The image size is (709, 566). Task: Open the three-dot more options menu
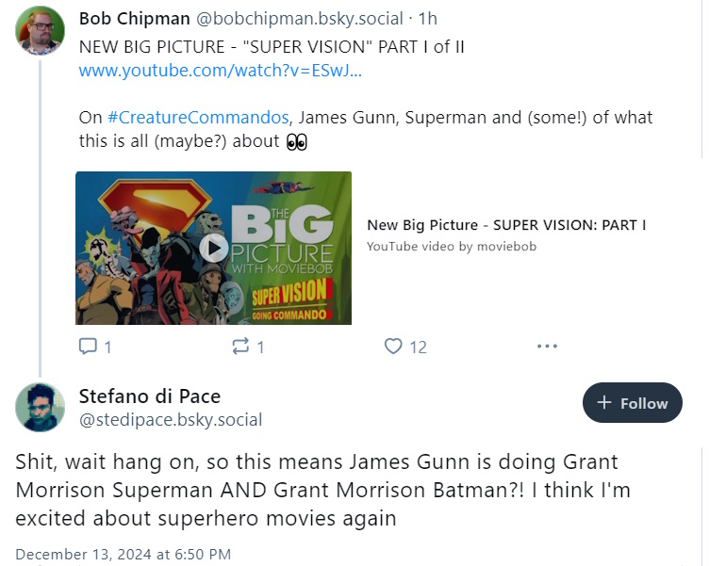click(547, 346)
